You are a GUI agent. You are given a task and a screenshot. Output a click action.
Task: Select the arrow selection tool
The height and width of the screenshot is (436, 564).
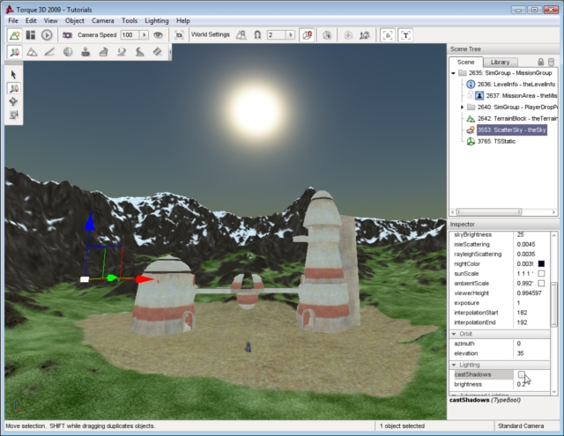[14, 75]
